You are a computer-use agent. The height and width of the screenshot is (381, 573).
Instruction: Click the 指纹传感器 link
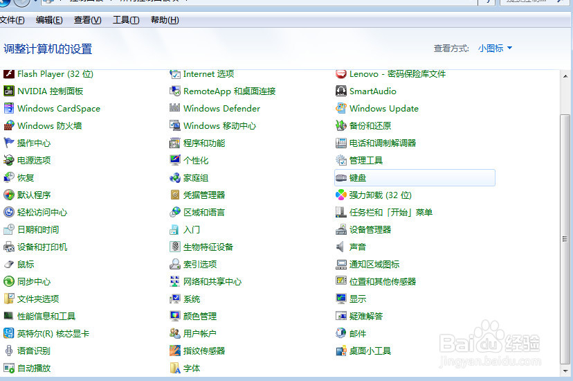(x=204, y=351)
